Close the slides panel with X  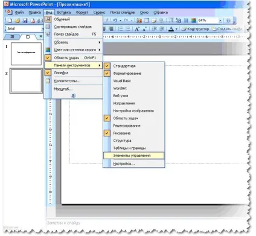click(41, 36)
